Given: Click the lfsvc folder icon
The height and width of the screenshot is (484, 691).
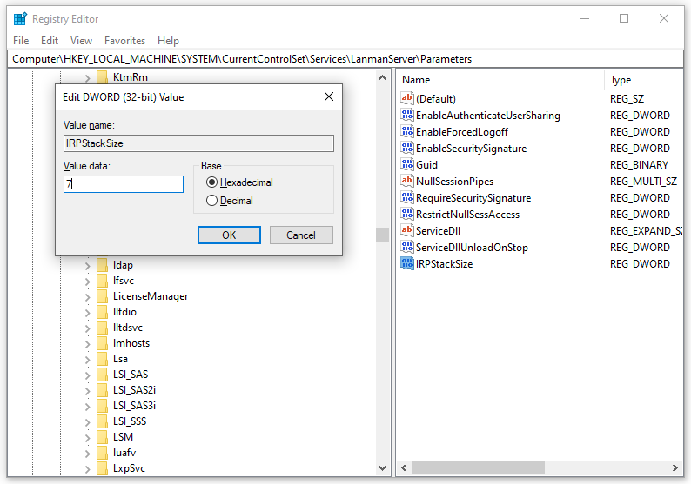Looking at the screenshot, I should [102, 281].
